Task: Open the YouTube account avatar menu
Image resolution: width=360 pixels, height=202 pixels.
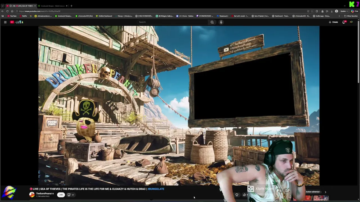Action: [x=351, y=22]
